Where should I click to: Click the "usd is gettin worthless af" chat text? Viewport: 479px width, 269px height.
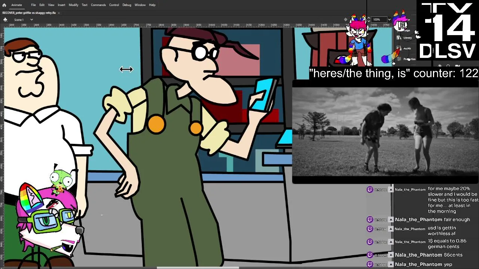(442, 231)
